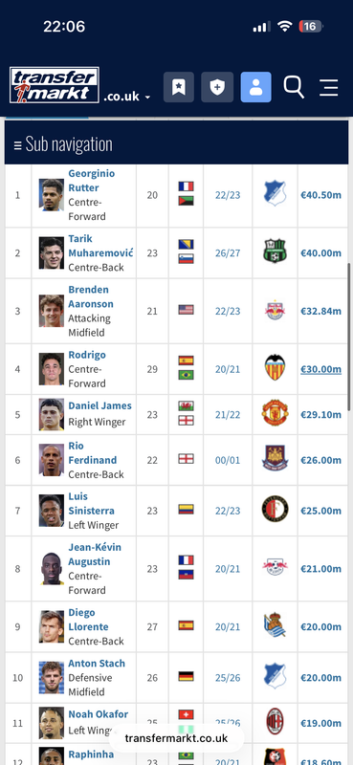Open Manchester United crest icon
The image size is (353, 765).
[275, 413]
